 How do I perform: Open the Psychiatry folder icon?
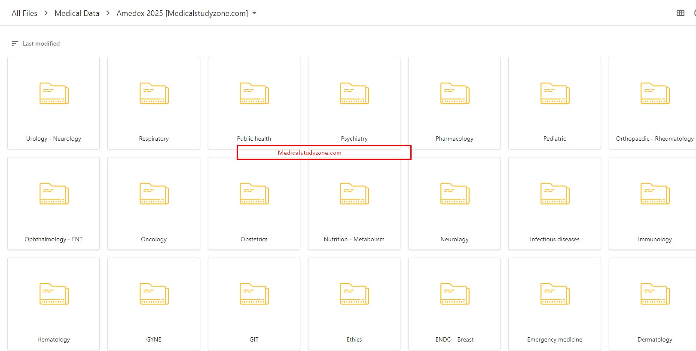pyautogui.click(x=354, y=93)
